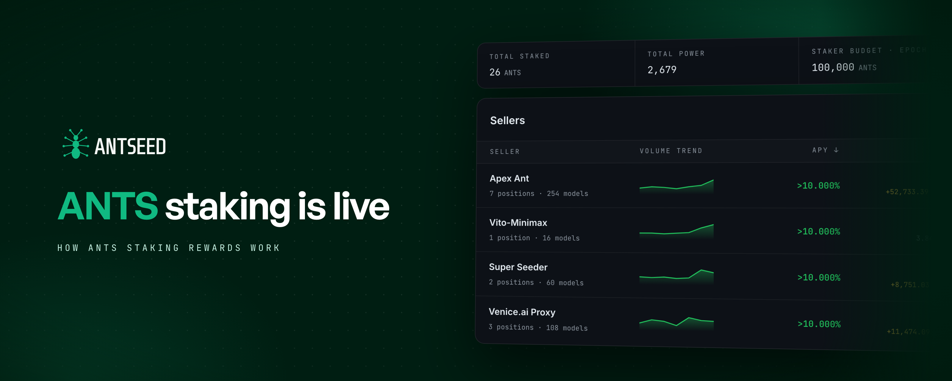The image size is (952, 381).
Task: Open 'How ANTS staking rewards work' subtitle
Action: [x=169, y=248]
